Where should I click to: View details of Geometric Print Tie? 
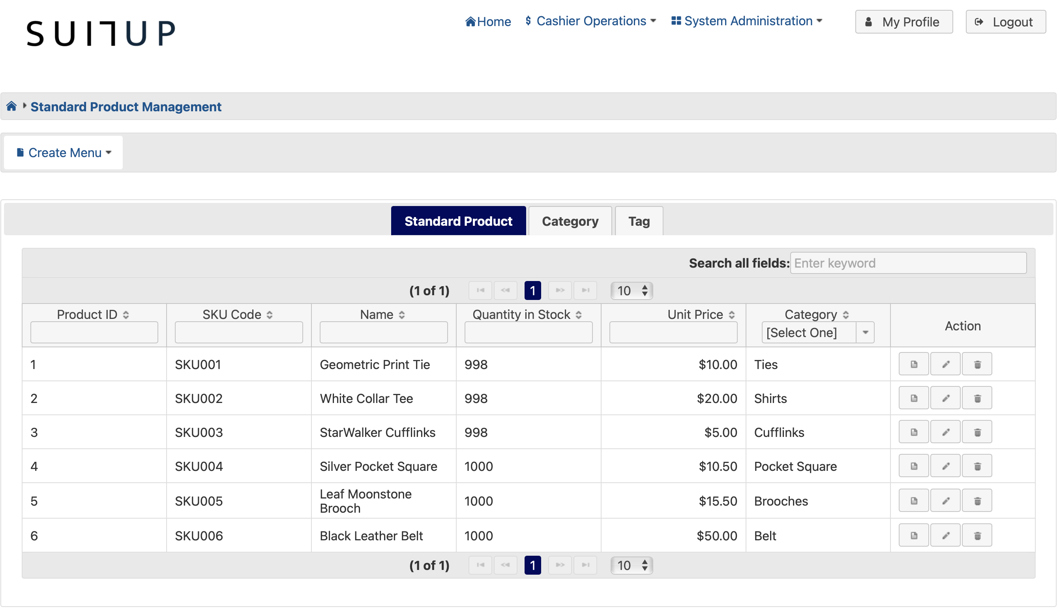[913, 364]
